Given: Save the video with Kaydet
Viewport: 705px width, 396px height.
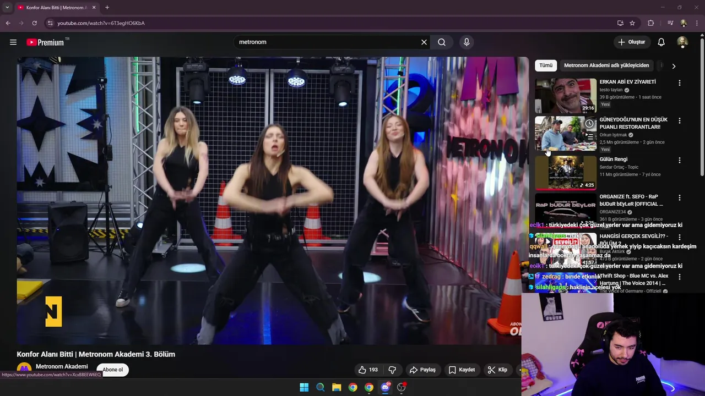Looking at the screenshot, I should point(462,370).
